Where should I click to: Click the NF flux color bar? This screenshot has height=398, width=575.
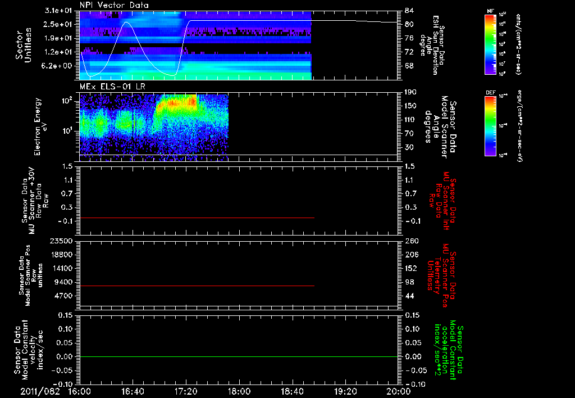[491, 44]
